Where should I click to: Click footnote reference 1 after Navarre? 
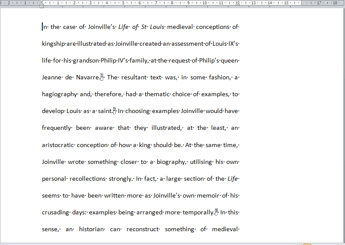[x=102, y=77]
